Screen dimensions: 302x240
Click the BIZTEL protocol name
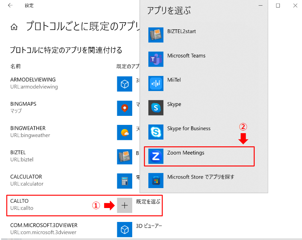pyautogui.click(x=18, y=153)
